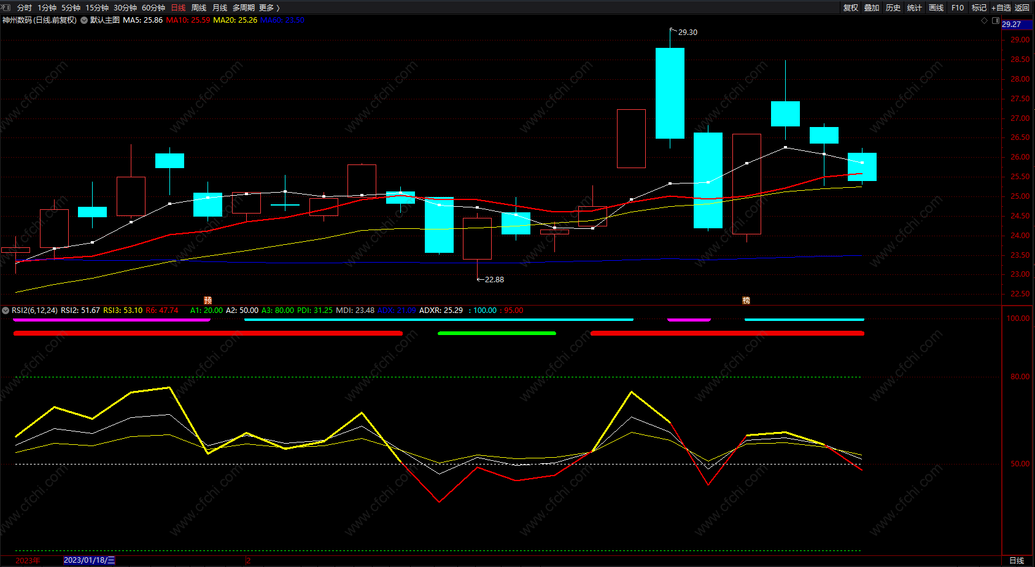This screenshot has width=1035, height=567.
Task: Select the 日线 daily tab
Action: click(179, 8)
